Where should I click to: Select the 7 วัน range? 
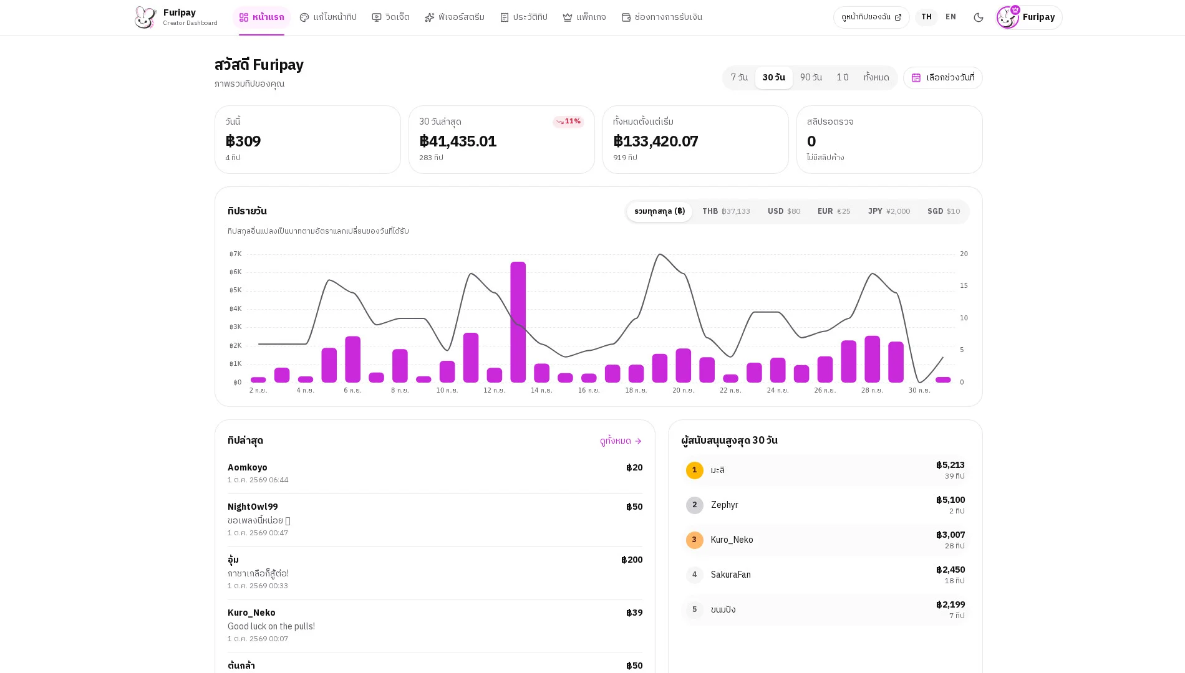coord(739,78)
